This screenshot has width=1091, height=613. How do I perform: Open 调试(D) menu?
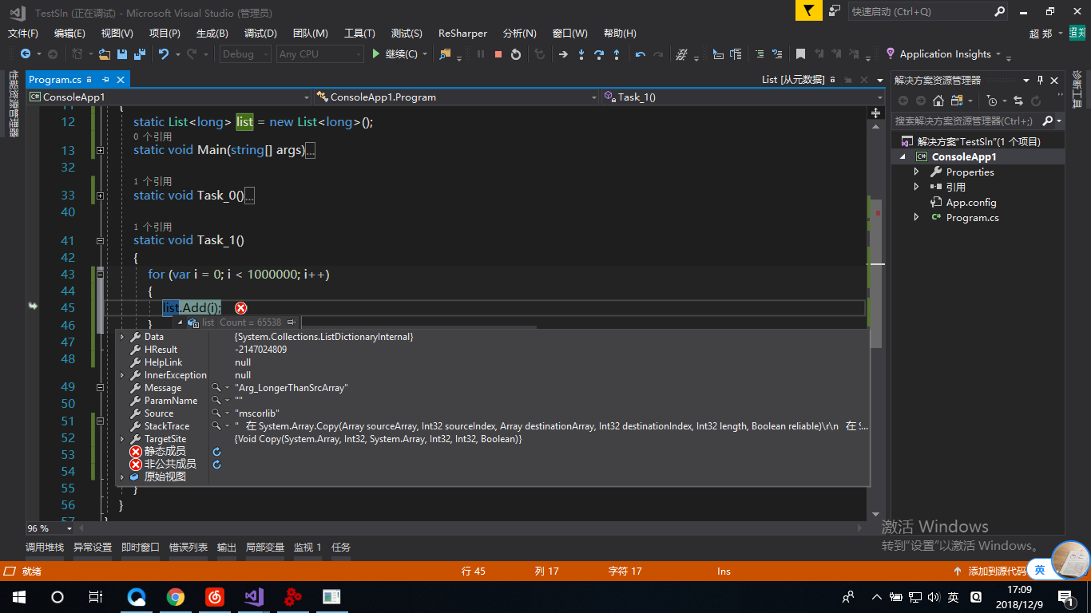260,33
